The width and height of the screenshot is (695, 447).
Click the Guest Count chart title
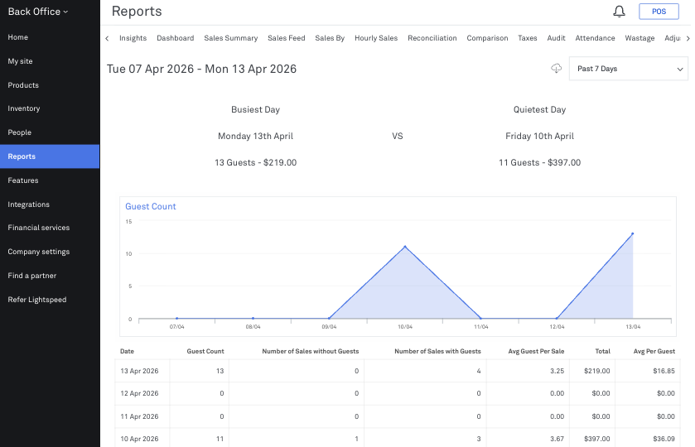(150, 206)
